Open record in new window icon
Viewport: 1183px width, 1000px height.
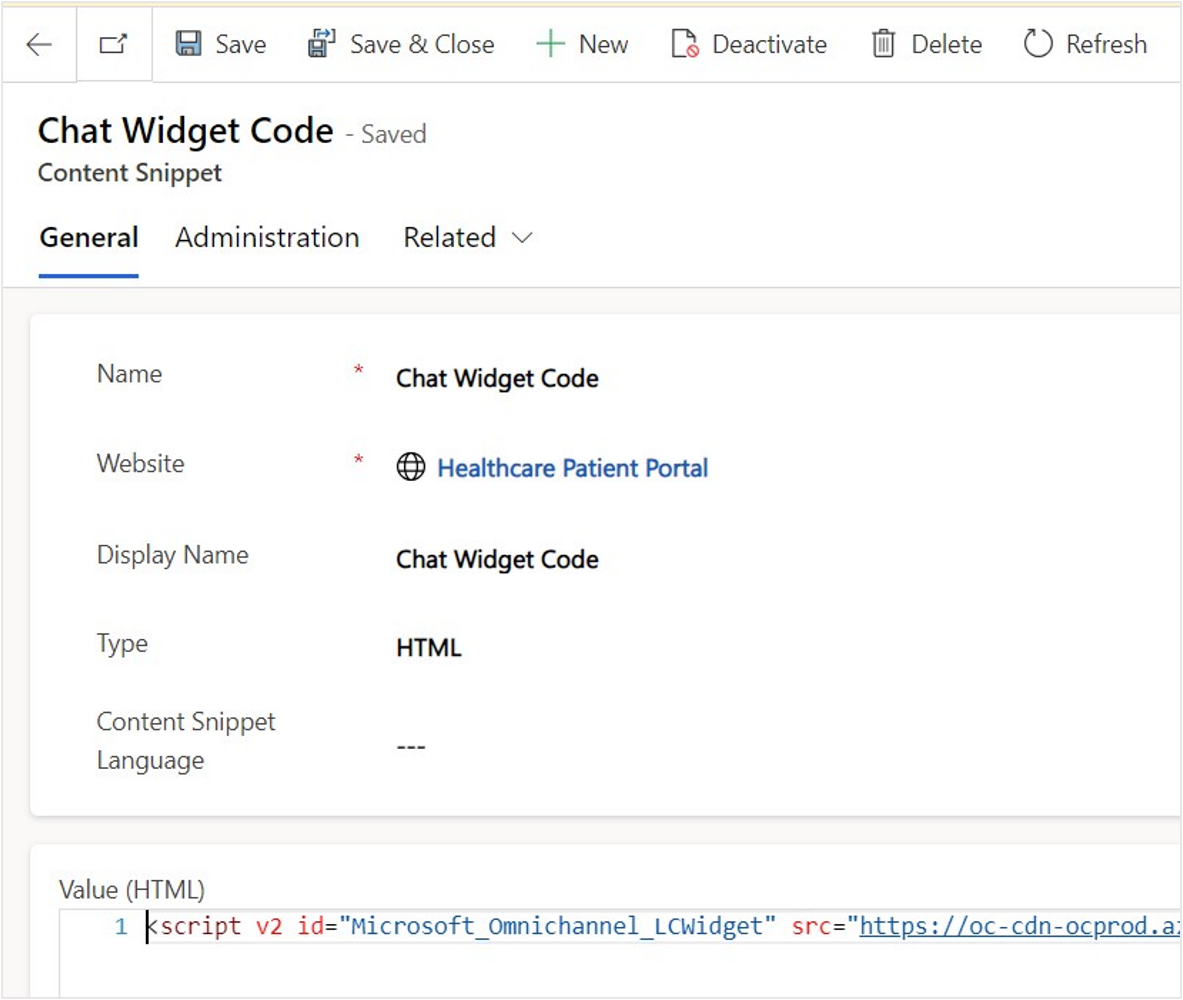click(114, 44)
